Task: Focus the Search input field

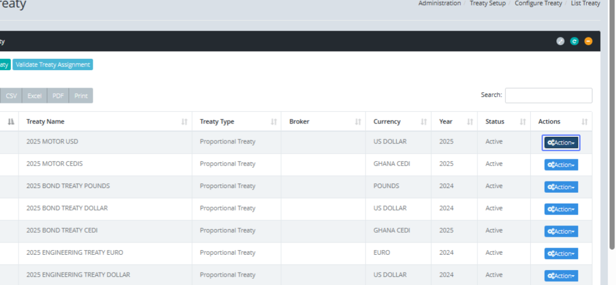Action: 548,95
